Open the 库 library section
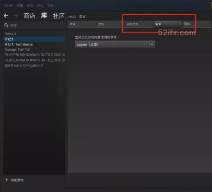The height and width of the screenshot is (192, 212). click(44, 16)
